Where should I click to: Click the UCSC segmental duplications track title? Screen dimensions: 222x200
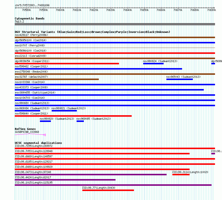[x=38, y=143]
